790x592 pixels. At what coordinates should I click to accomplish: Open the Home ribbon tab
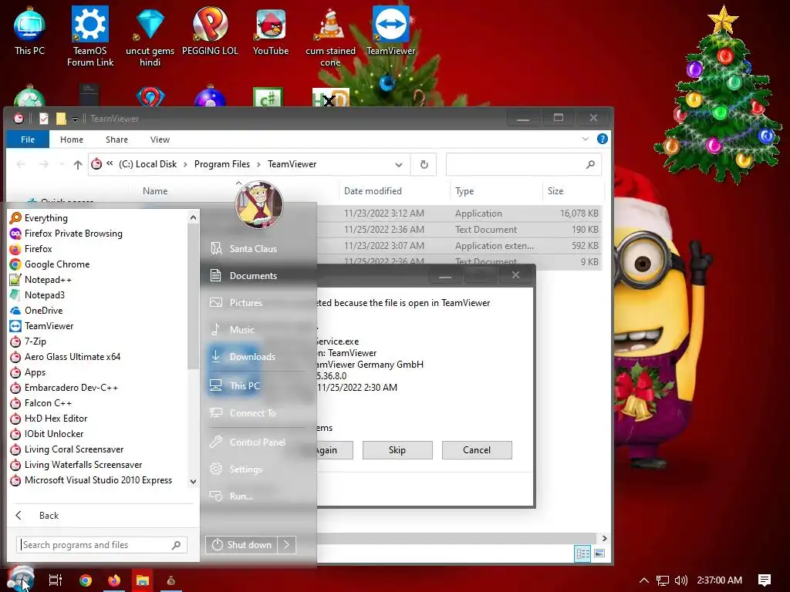72,140
